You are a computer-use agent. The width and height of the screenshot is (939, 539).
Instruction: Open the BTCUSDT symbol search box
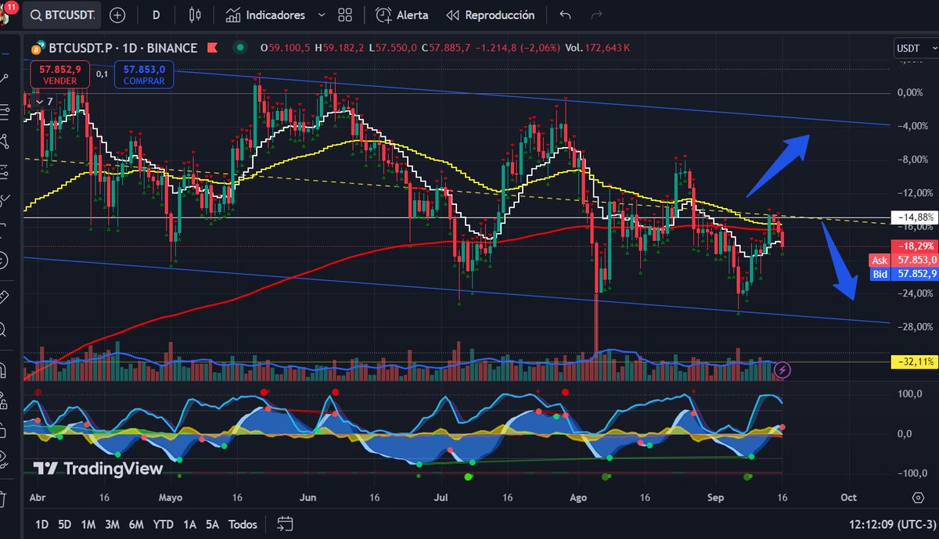(63, 15)
